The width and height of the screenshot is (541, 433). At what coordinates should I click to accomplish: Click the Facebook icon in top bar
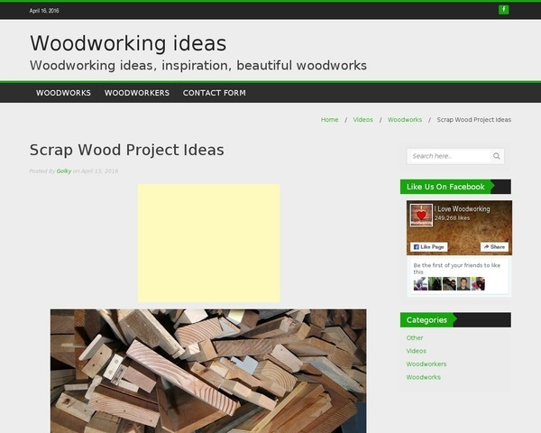click(x=504, y=10)
